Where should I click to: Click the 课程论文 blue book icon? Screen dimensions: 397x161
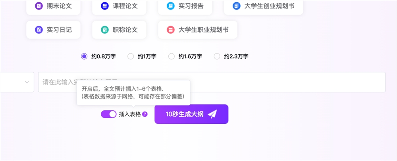[104, 6]
